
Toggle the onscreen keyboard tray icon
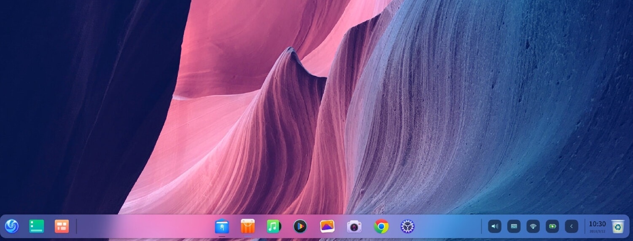[x=514, y=226]
